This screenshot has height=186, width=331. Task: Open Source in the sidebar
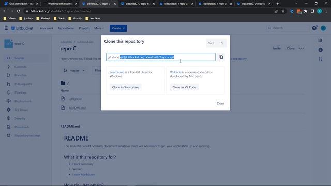[26, 58]
